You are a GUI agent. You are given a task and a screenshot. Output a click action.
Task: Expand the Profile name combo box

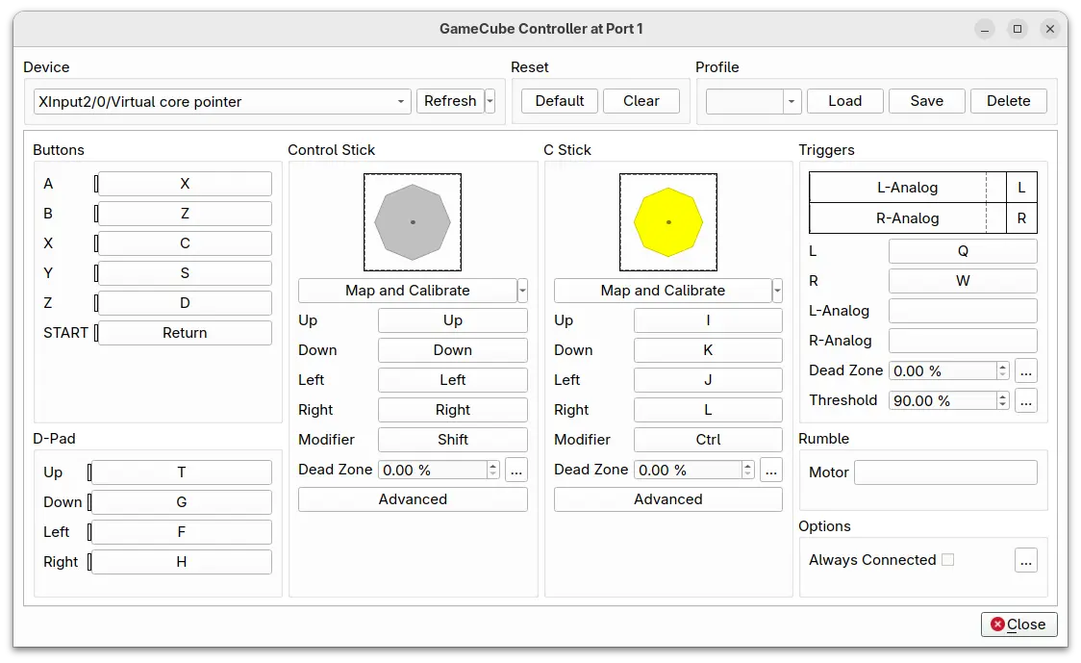[792, 101]
